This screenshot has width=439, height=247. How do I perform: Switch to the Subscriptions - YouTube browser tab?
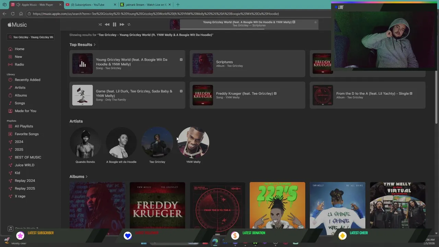tap(90, 5)
